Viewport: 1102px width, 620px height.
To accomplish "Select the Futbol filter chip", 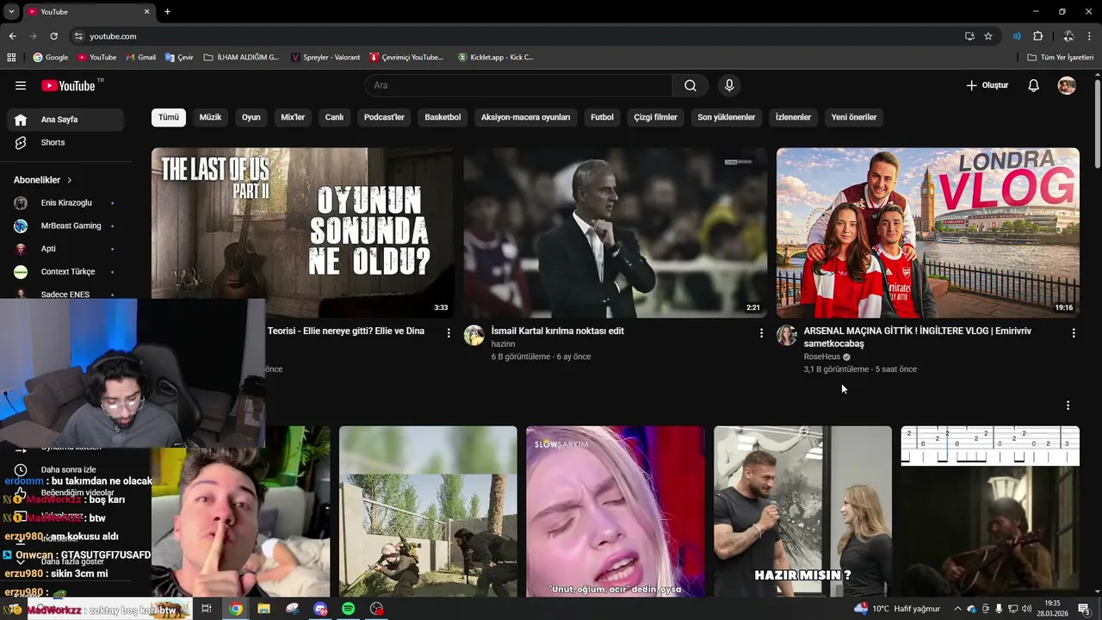I will pos(602,117).
